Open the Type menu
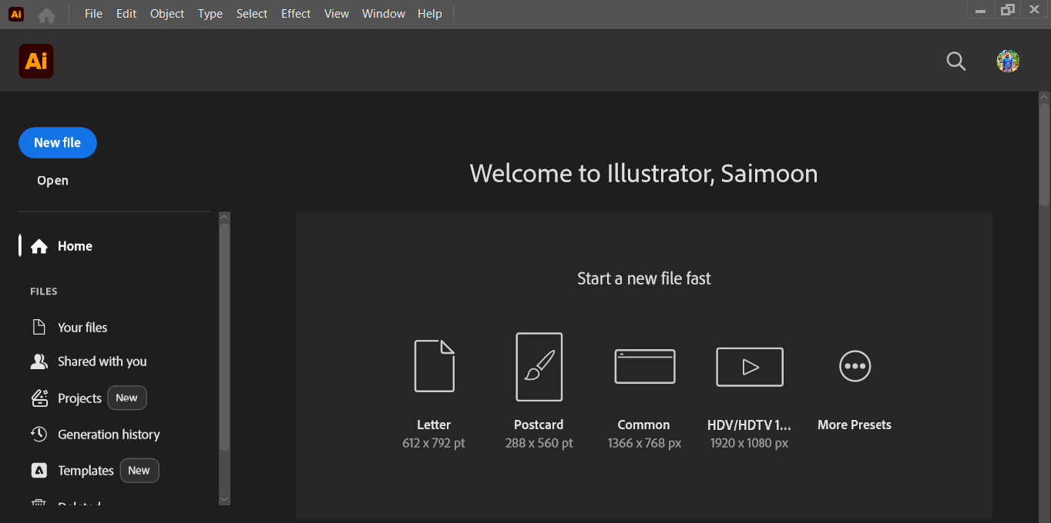This screenshot has height=523, width=1051. coord(210,14)
